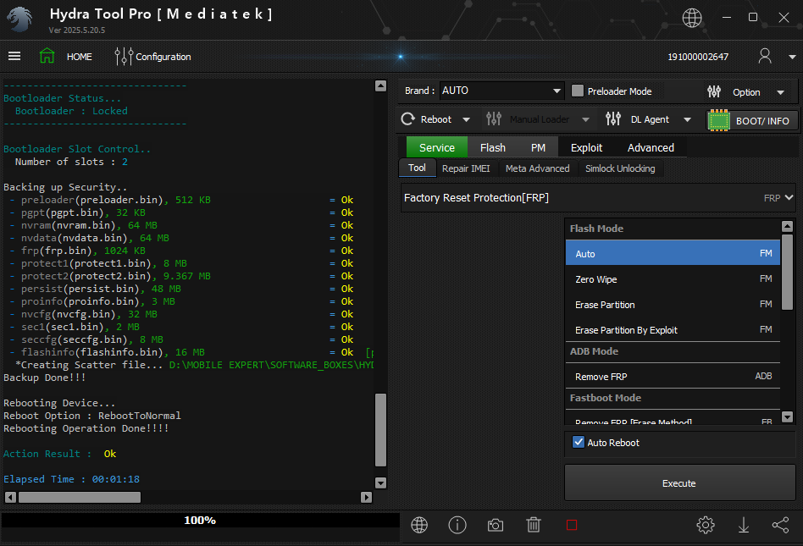Click the FRP list scroll-down arrow
This screenshot has width=803, height=546.
pos(787,417)
